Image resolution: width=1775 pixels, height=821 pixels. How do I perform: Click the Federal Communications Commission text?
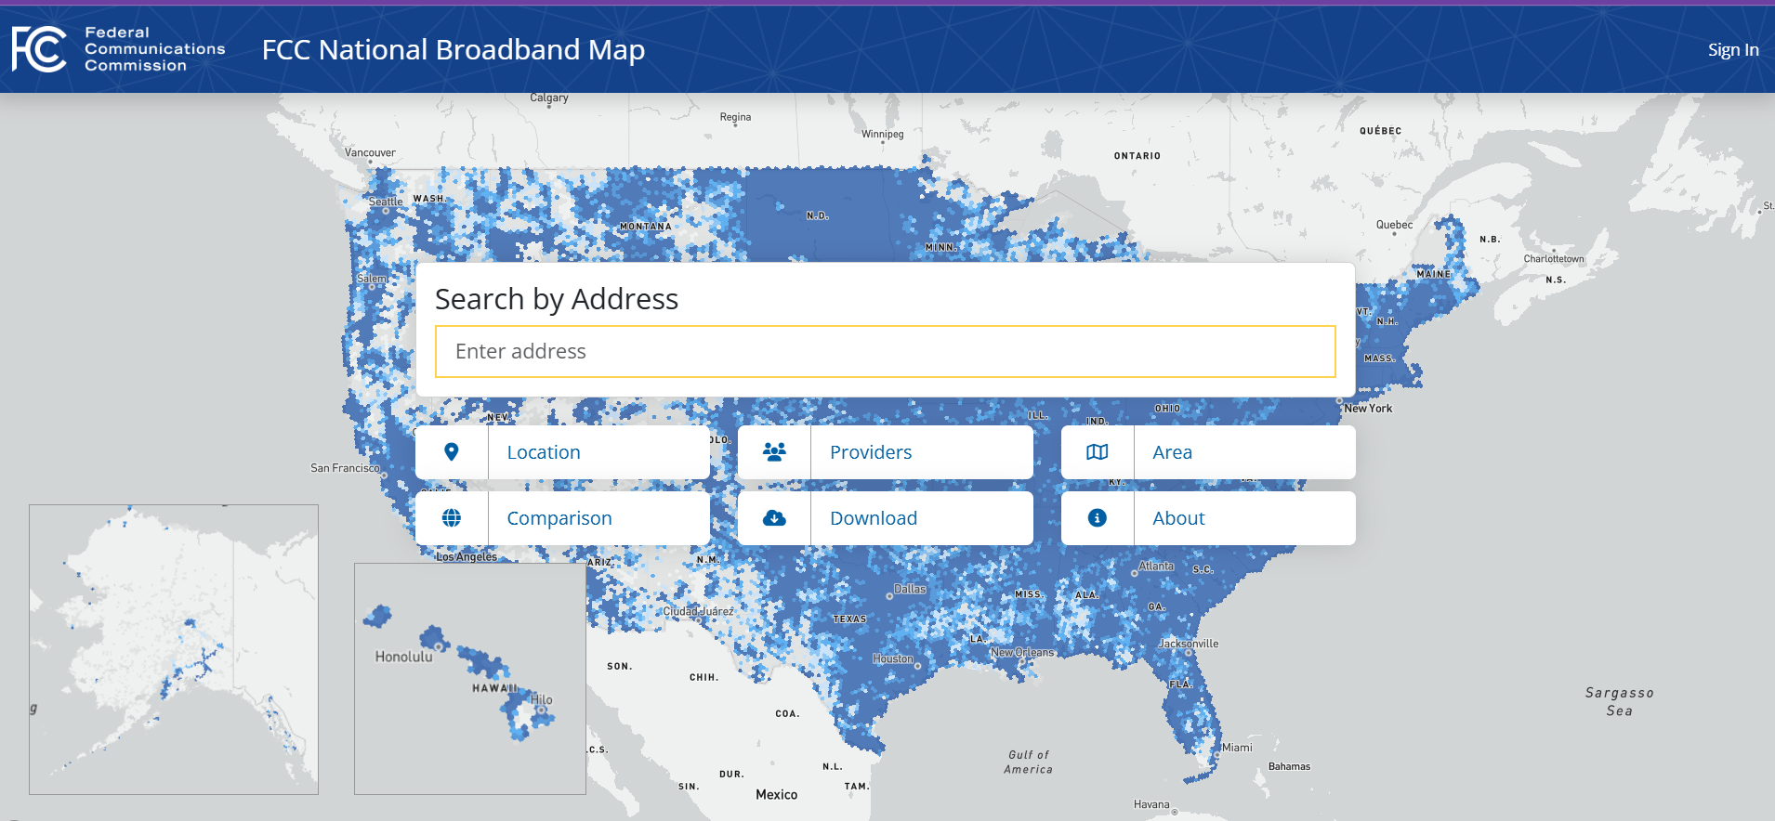coord(155,49)
